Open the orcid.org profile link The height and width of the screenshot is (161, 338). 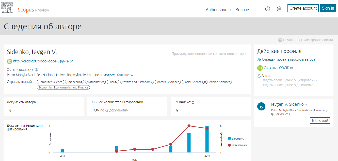(x=43, y=61)
